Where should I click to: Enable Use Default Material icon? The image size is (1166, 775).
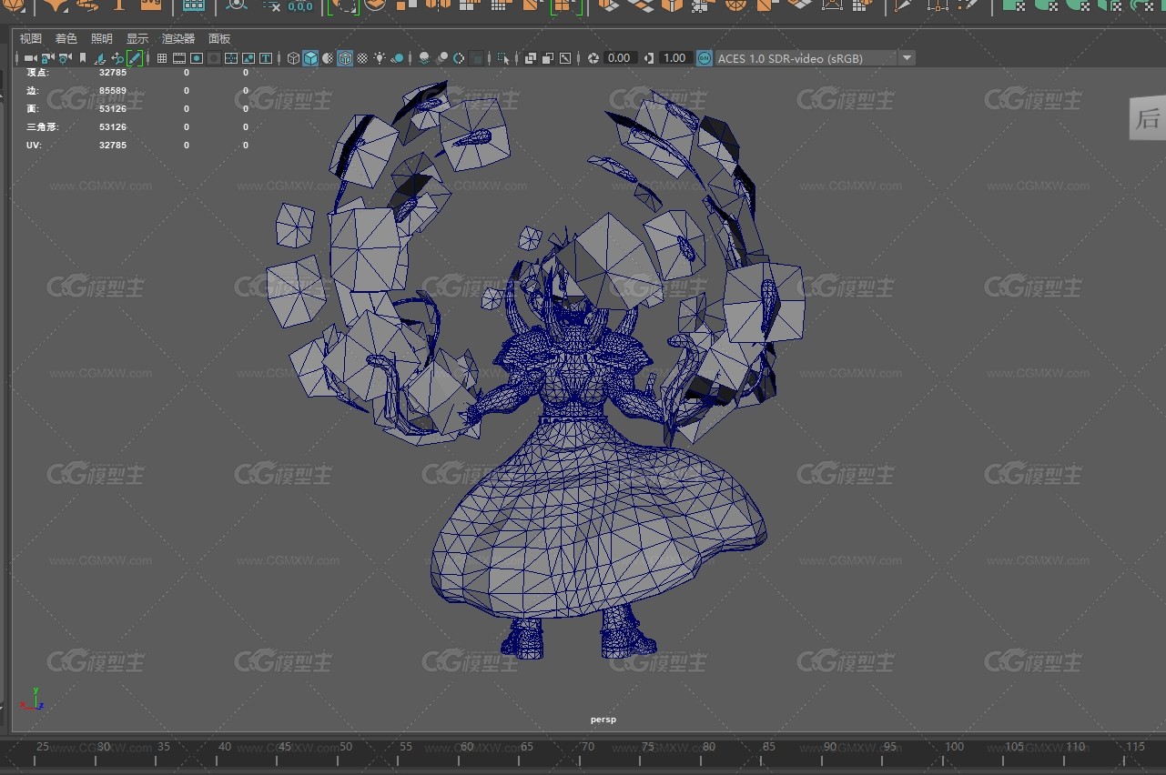328,58
